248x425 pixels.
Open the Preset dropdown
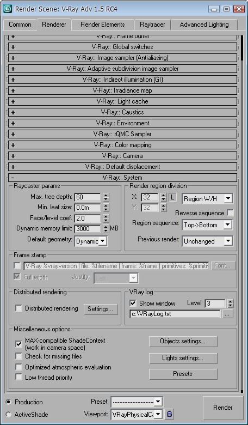click(x=137, y=402)
